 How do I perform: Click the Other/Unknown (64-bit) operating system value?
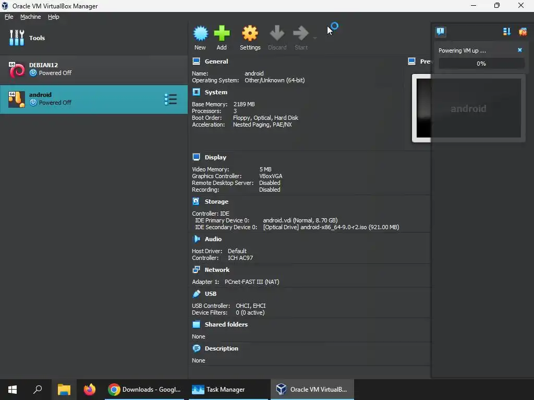(x=274, y=80)
